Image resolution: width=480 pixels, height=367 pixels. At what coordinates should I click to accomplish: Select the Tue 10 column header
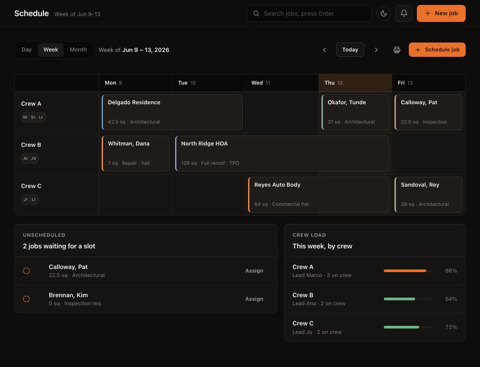pyautogui.click(x=209, y=83)
